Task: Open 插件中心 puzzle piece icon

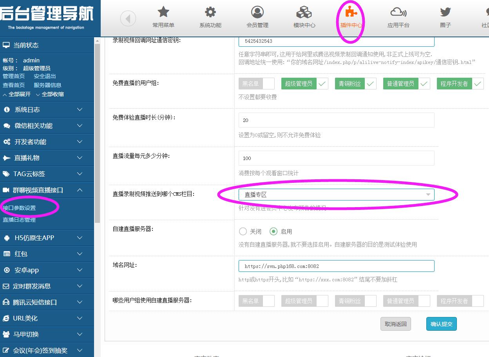Action: coord(351,12)
